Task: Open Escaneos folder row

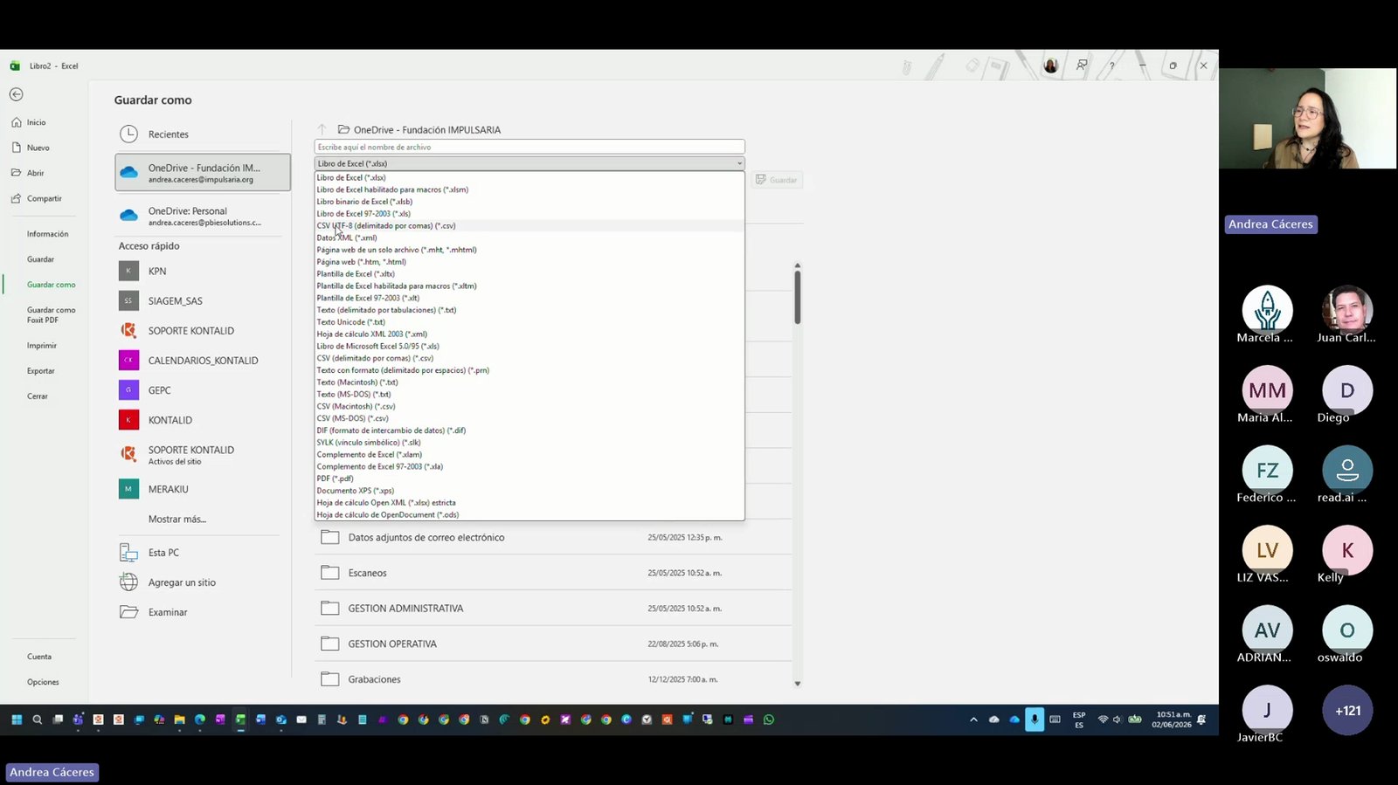Action: 553,573
